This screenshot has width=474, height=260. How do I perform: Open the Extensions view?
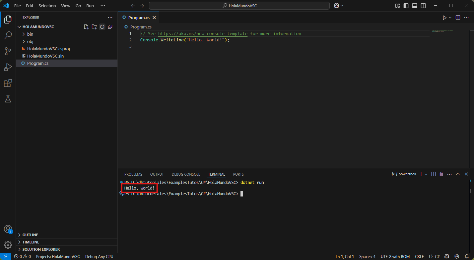click(x=8, y=83)
